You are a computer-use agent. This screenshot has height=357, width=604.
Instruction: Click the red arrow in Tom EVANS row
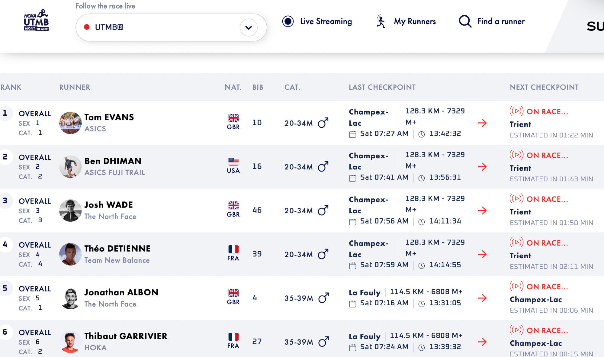coord(482,123)
